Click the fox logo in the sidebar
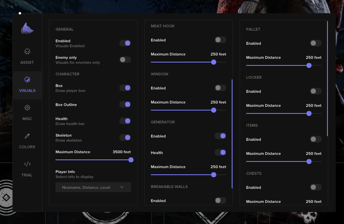This screenshot has width=344, height=224. (27, 29)
